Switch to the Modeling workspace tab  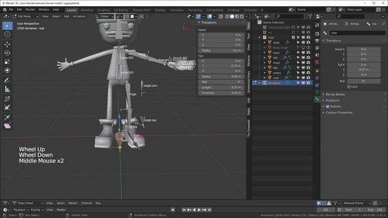pyautogui.click(x=87, y=10)
